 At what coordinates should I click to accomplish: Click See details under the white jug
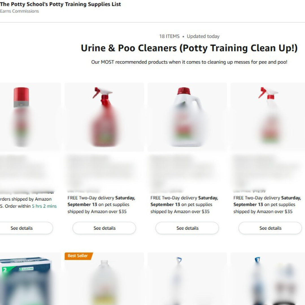click(187, 228)
